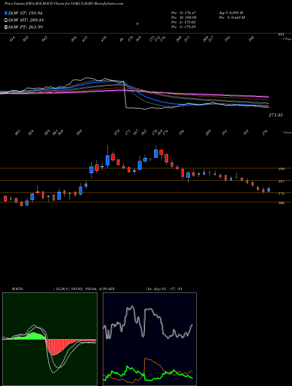Click the 342 high value label
The width and height of the screenshot is (292, 386).
(44, 39)
